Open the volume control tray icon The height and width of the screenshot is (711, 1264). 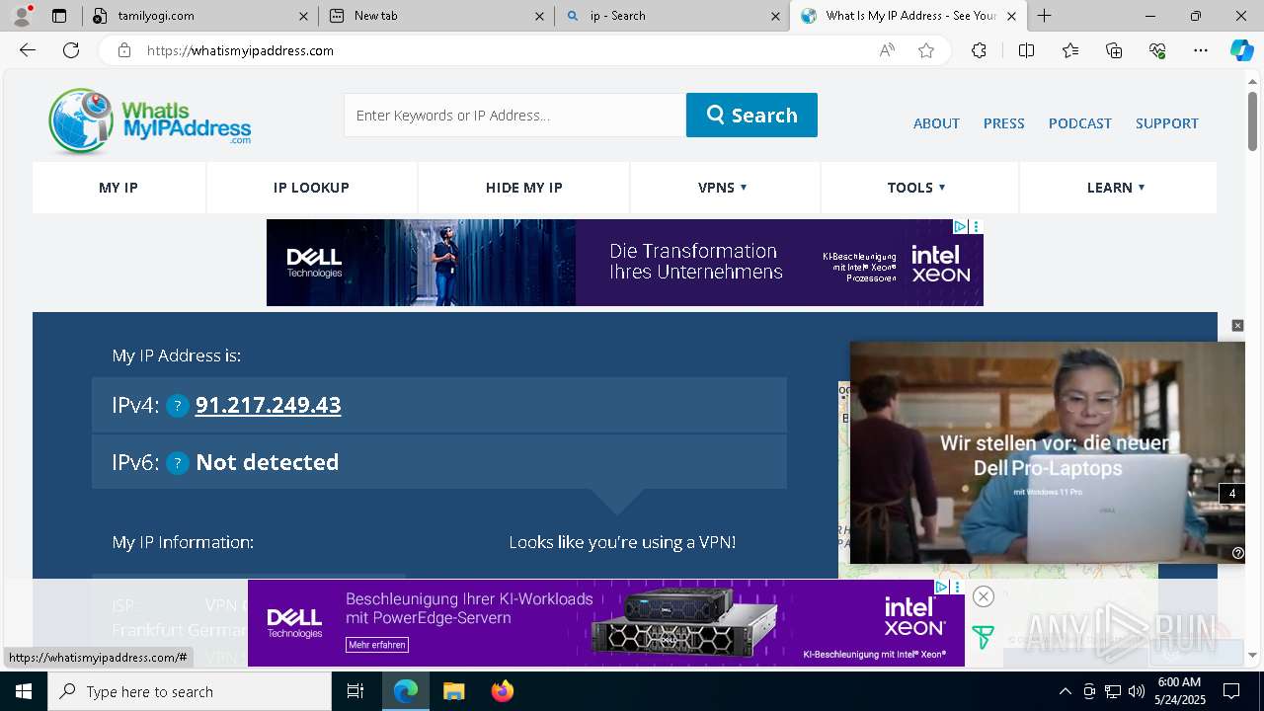point(1137,691)
